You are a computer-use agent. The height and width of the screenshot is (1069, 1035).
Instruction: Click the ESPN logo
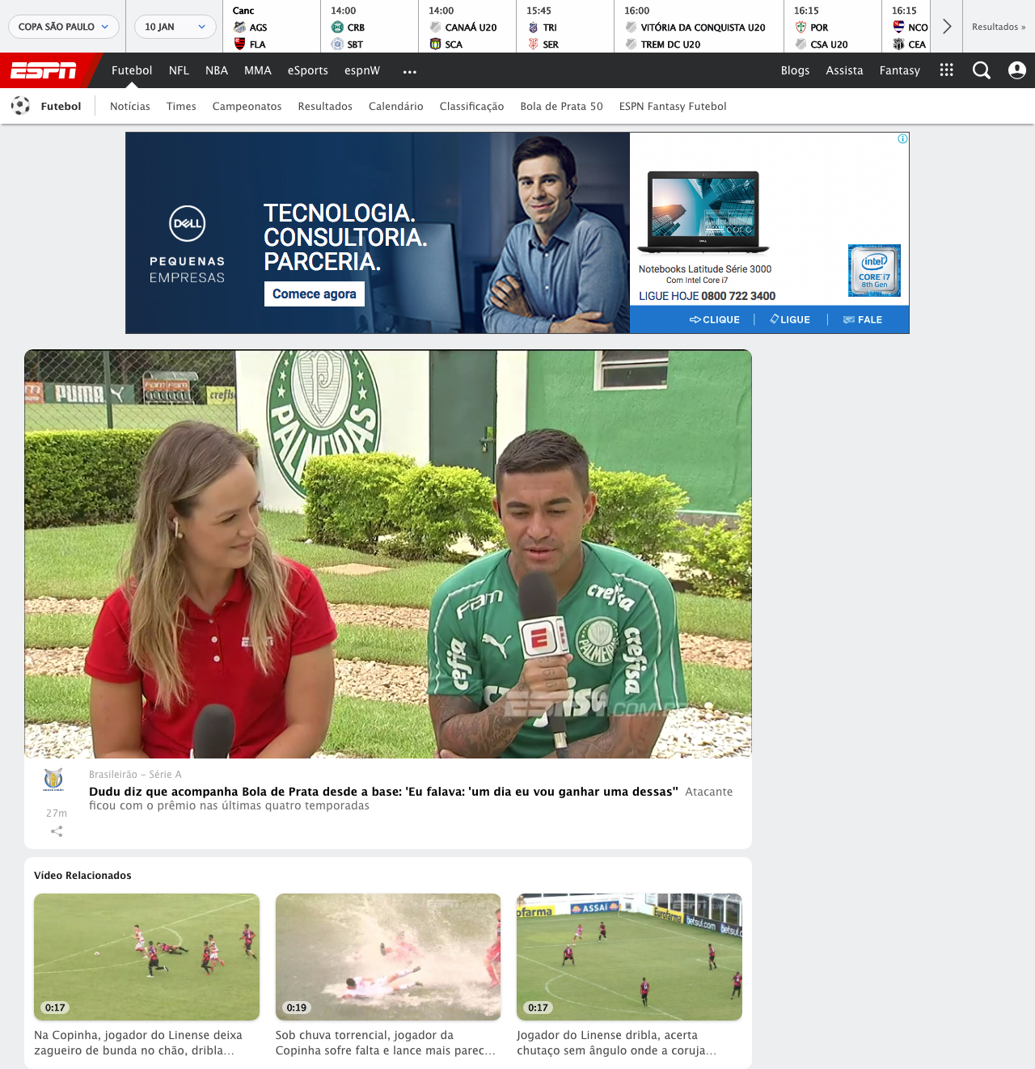[44, 71]
